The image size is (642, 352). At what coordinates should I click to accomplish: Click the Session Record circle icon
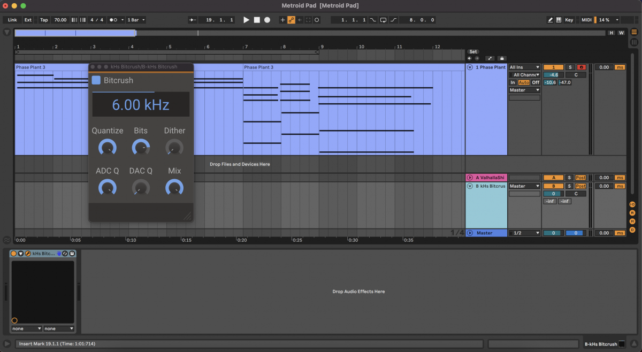316,20
